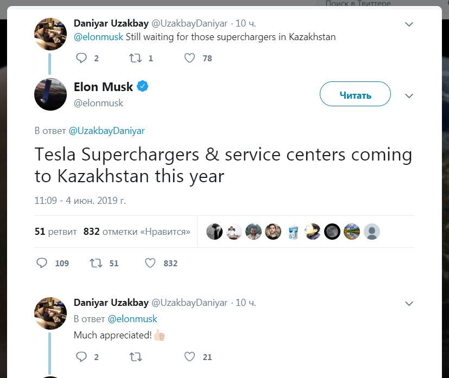Image resolution: width=449 pixels, height=378 pixels.
Task: Like the tweet with 78 likes
Action: pos(189,58)
